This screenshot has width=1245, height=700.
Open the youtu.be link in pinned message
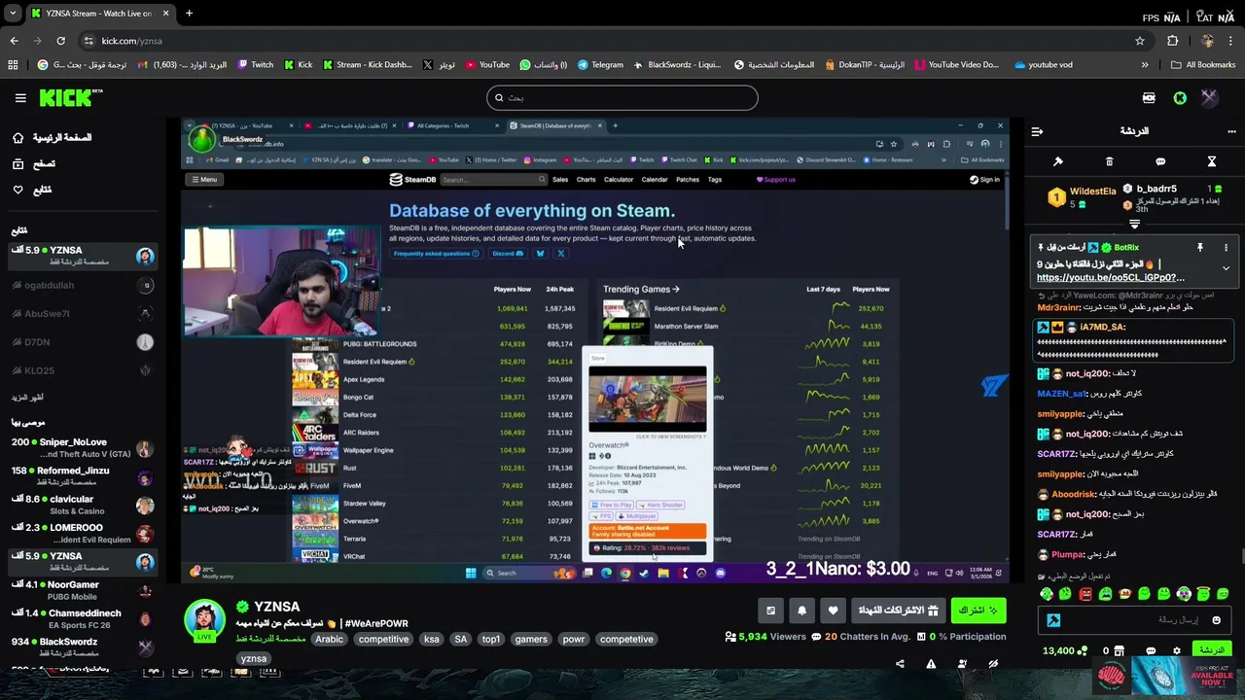click(1110, 278)
